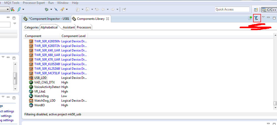Click into the Quick Access search field

tap(232, 9)
